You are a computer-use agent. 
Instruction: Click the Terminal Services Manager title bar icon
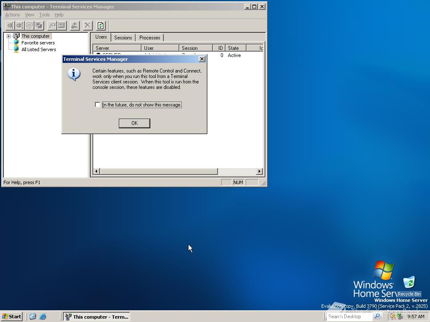tap(7, 6)
